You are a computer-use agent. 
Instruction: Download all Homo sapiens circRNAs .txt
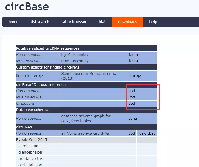click(x=132, y=133)
